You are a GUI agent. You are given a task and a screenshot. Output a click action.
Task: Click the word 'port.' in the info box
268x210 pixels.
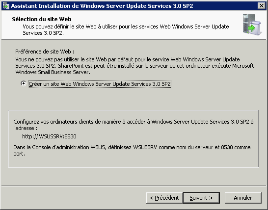pos(19,154)
